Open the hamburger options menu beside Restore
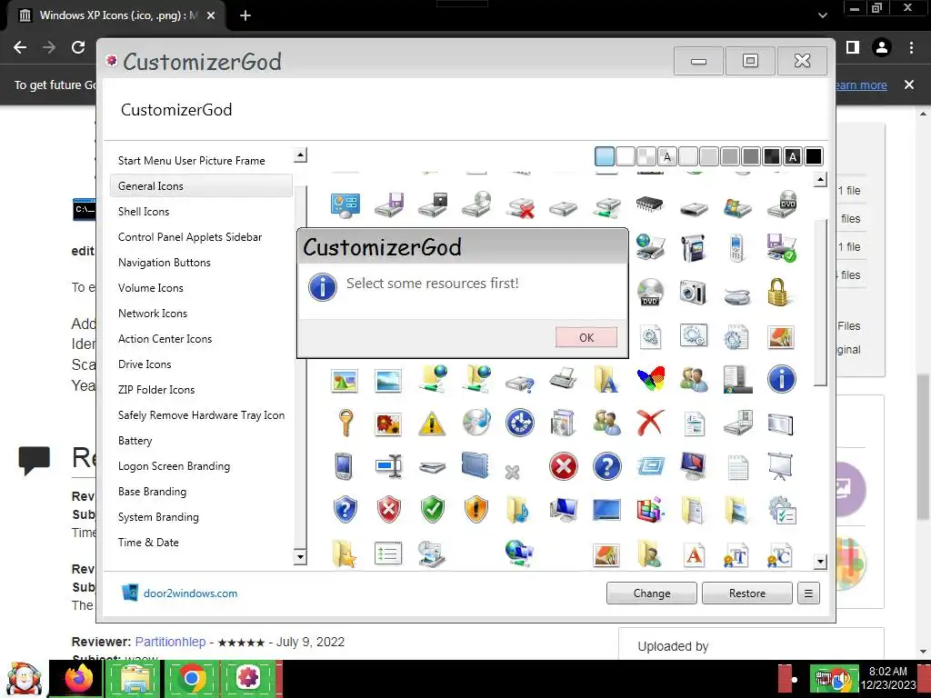This screenshot has width=931, height=698. click(x=808, y=593)
